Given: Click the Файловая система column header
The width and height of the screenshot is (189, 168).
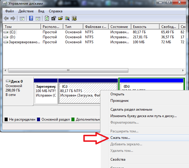Looking at the screenshot, I should [x=95, y=26].
